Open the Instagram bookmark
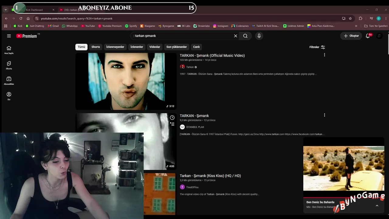Viewport: 389px width, 219px height. point(221,26)
